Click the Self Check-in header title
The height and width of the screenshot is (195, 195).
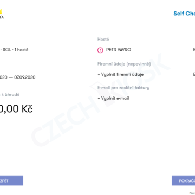click(x=184, y=14)
